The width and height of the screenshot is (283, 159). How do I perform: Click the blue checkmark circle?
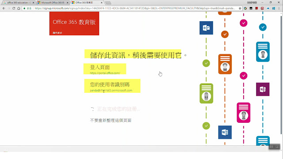[263, 27]
